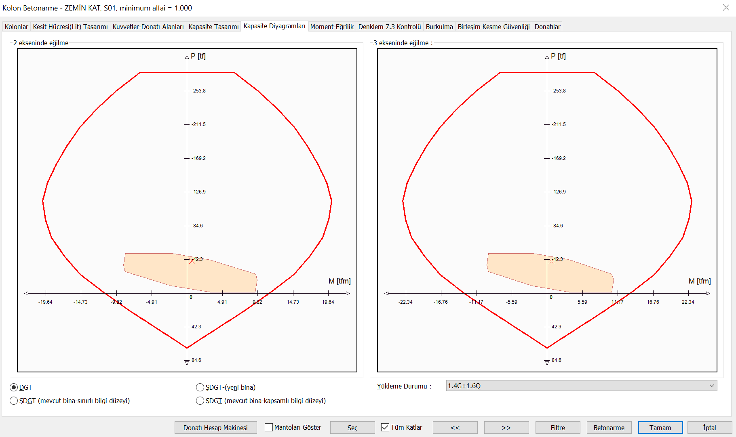Image resolution: width=736 pixels, height=437 pixels.
Task: Open the Burkulma tab
Action: pyautogui.click(x=439, y=27)
